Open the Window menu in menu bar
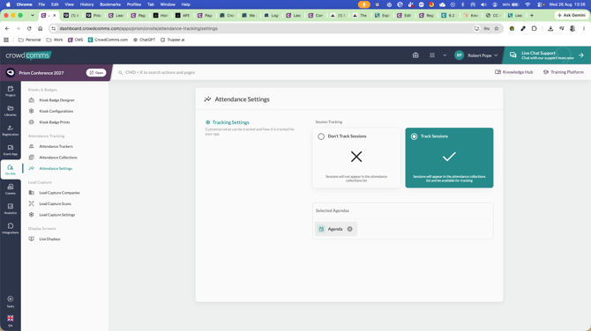The height and width of the screenshot is (331, 591). point(168,4)
